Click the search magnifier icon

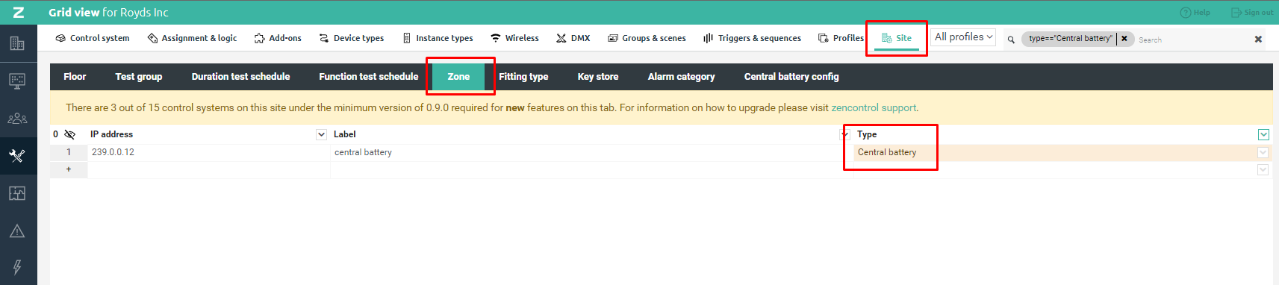pyautogui.click(x=1011, y=40)
